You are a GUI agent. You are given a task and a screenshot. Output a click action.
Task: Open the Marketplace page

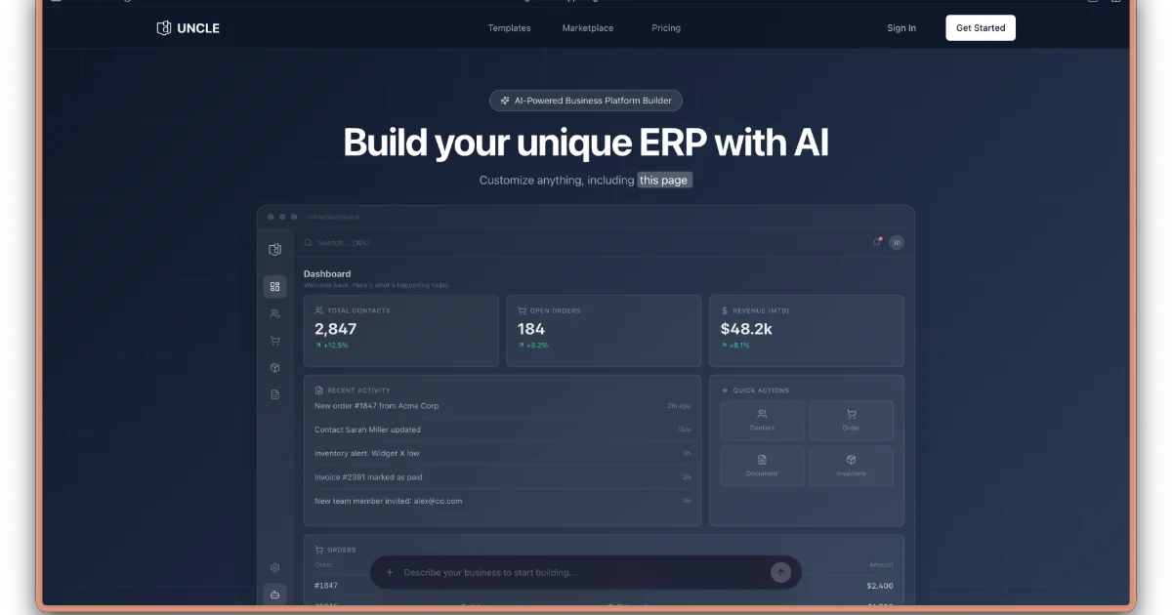coord(588,28)
